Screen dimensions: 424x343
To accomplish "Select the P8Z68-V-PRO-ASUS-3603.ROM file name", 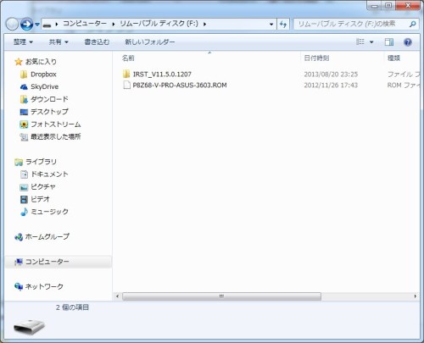I will [180, 85].
